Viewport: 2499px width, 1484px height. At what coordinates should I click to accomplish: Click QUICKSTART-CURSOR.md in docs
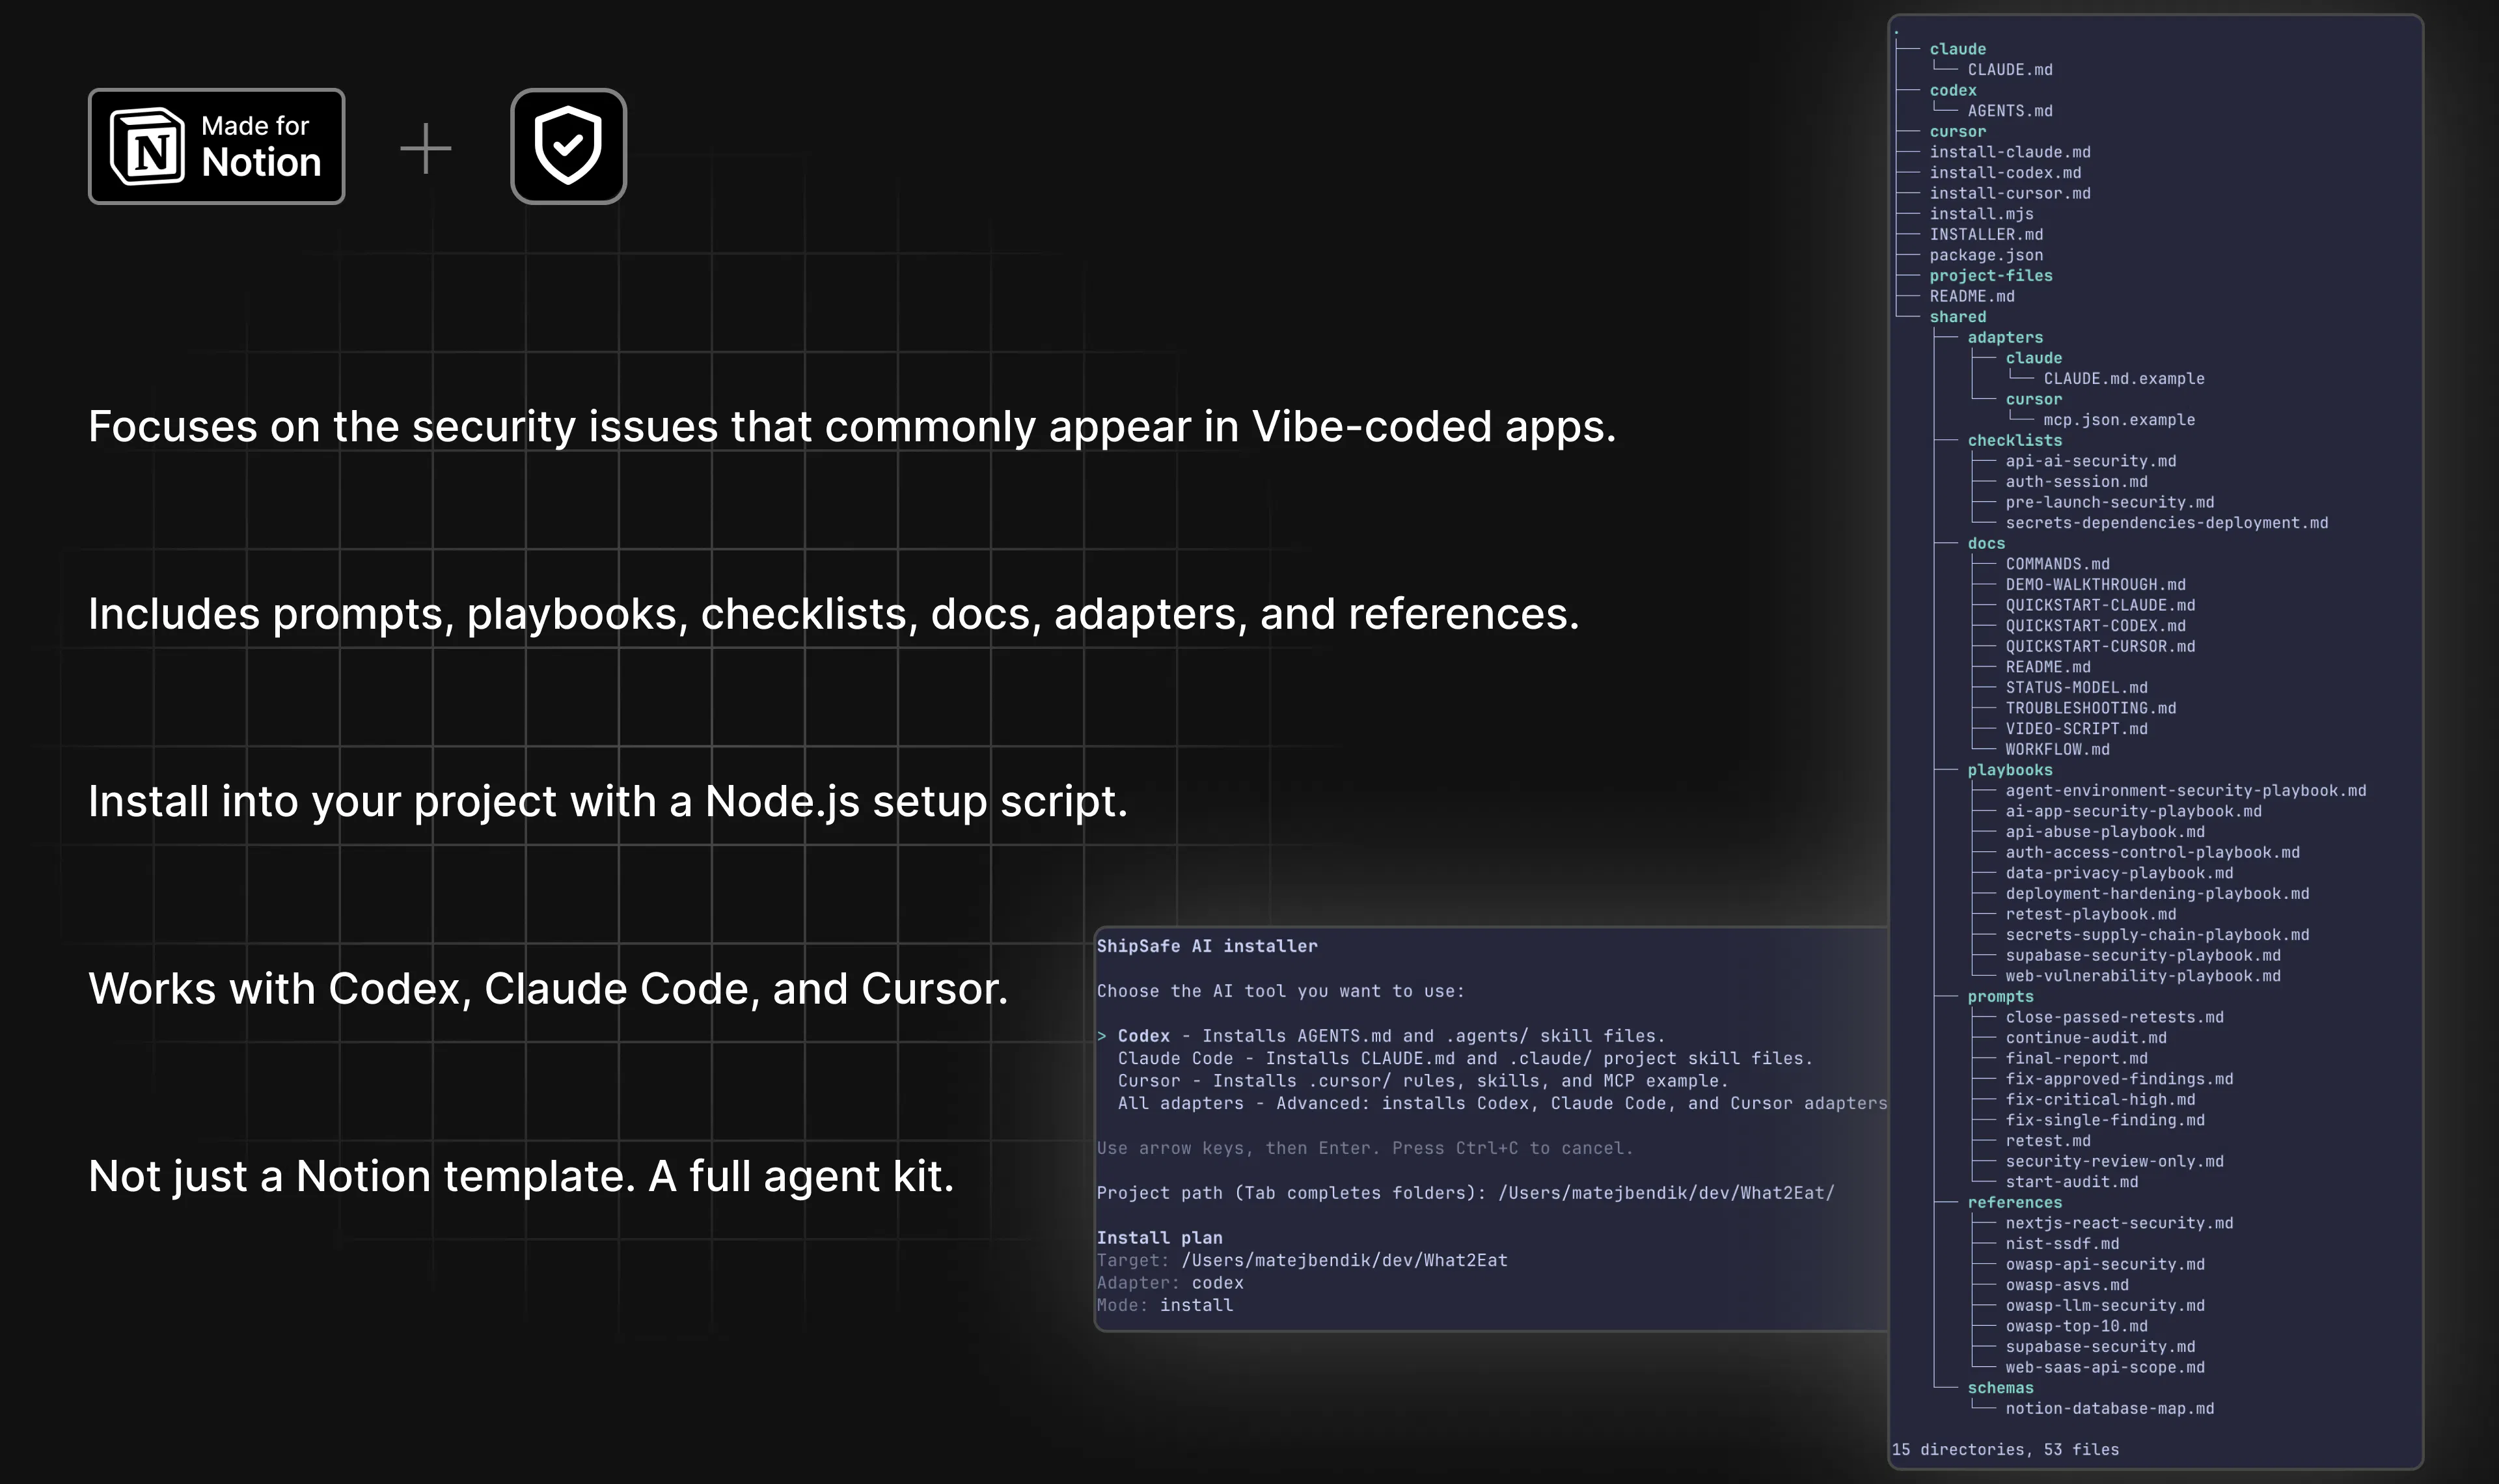tap(2100, 647)
